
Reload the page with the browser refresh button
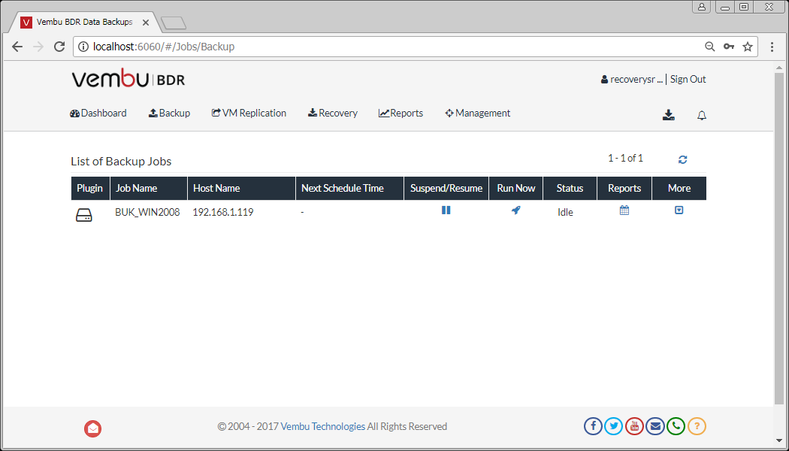click(59, 47)
